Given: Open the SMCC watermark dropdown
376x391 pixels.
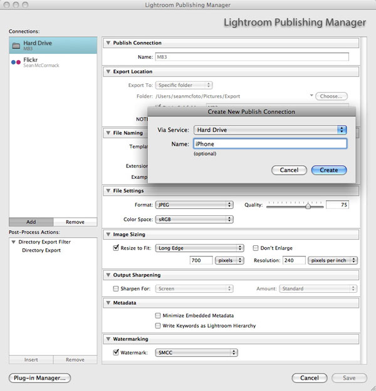Looking at the screenshot, I should 196,353.
